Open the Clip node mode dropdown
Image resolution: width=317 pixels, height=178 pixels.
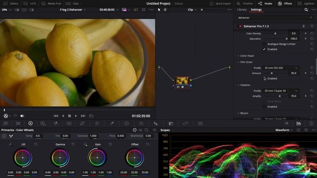pyautogui.click(x=192, y=10)
